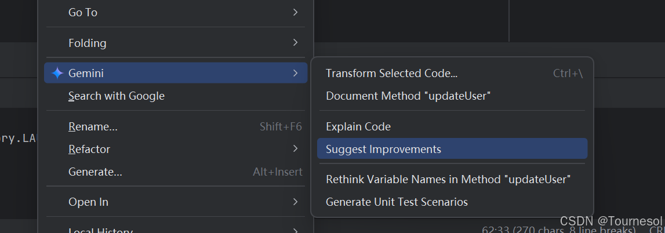Click the Go To chevron arrow
The image size is (665, 233).
coord(295,12)
